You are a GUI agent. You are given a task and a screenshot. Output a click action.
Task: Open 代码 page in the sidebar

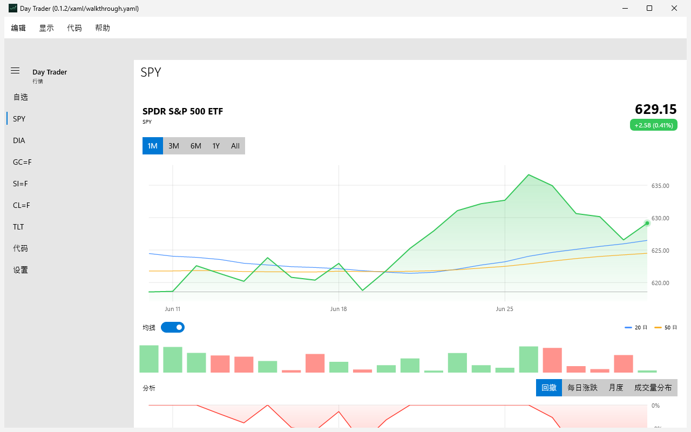(x=69, y=248)
